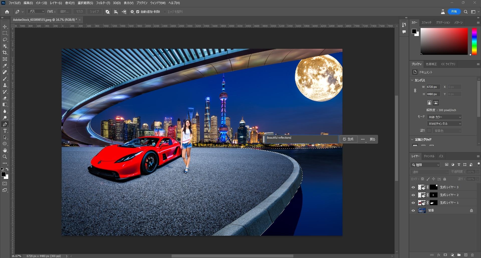The width and height of the screenshot is (481, 258).
Task: Select the Crop tool
Action: click(5, 53)
